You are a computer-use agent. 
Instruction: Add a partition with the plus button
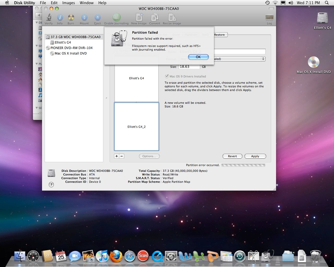pyautogui.click(x=117, y=156)
